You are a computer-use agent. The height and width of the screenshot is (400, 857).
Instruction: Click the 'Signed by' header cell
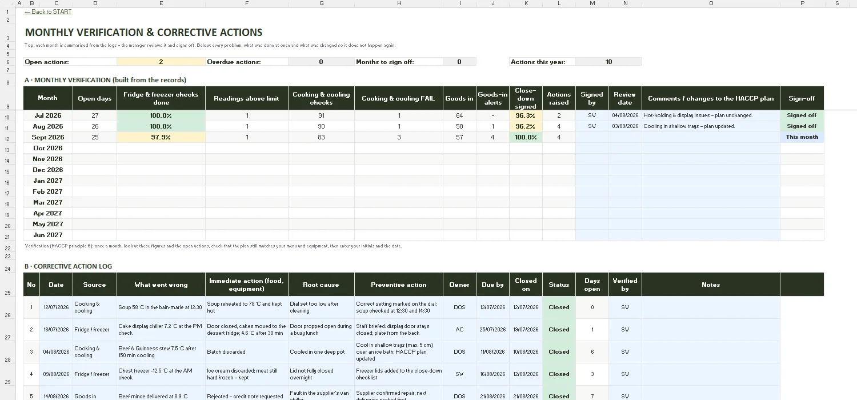point(592,98)
